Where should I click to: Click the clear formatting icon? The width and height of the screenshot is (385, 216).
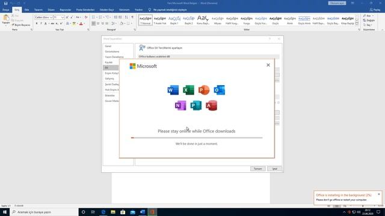click(x=86, y=17)
